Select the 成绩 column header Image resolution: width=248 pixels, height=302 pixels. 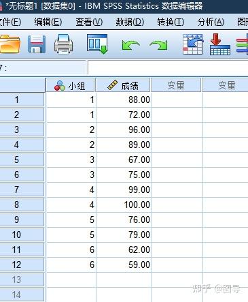[123, 85]
